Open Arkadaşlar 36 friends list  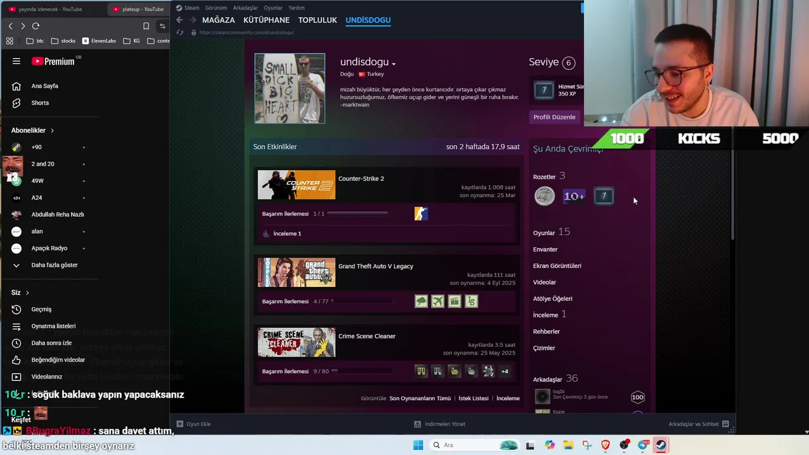point(556,379)
